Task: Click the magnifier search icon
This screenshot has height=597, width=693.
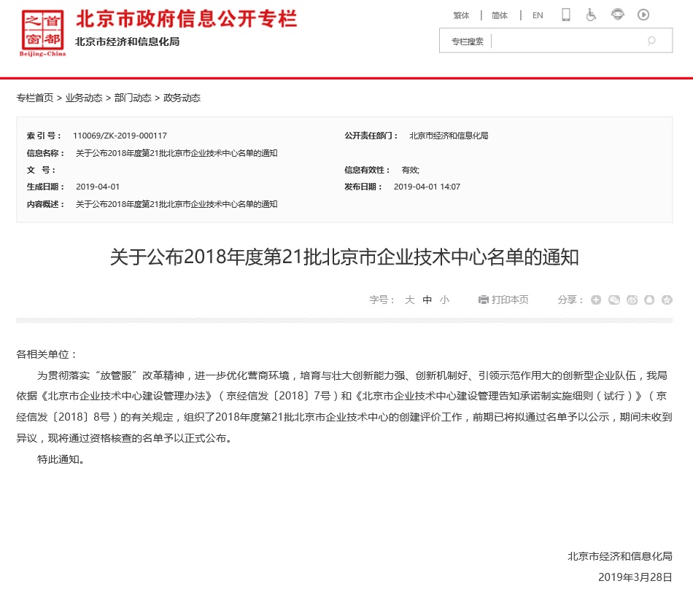Action: click(x=651, y=41)
